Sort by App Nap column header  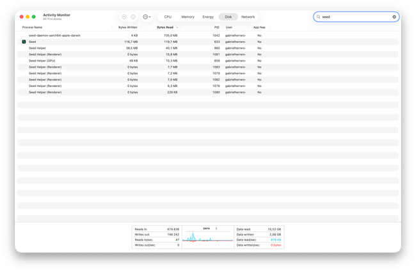click(259, 28)
